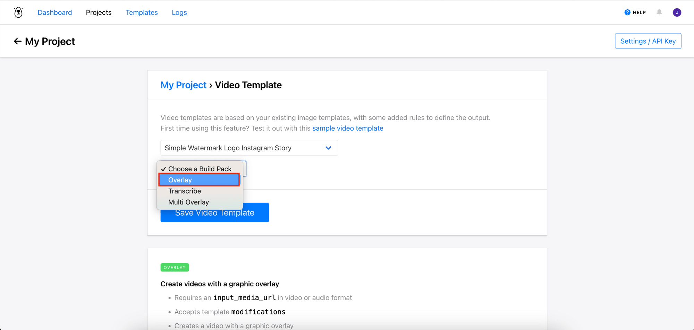Select the checked Choose a Build Pack option
The width and height of the screenshot is (694, 330).
point(200,169)
